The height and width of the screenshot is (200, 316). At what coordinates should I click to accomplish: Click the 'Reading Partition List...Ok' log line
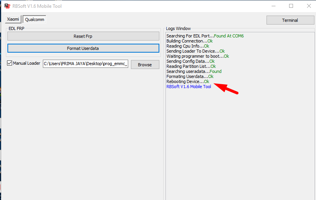[191, 66]
